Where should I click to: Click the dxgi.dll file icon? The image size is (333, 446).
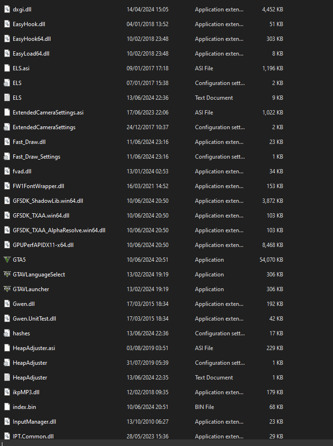pyautogui.click(x=7, y=9)
